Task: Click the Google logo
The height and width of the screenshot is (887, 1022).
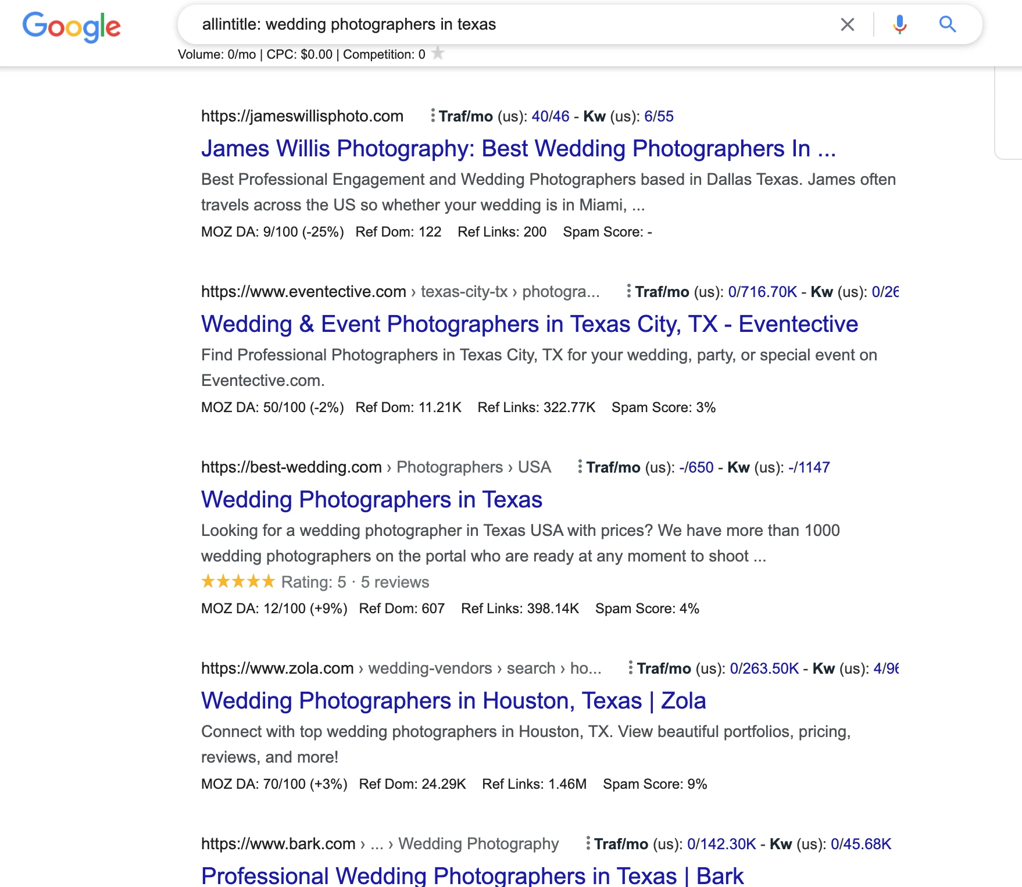Action: coord(72,27)
